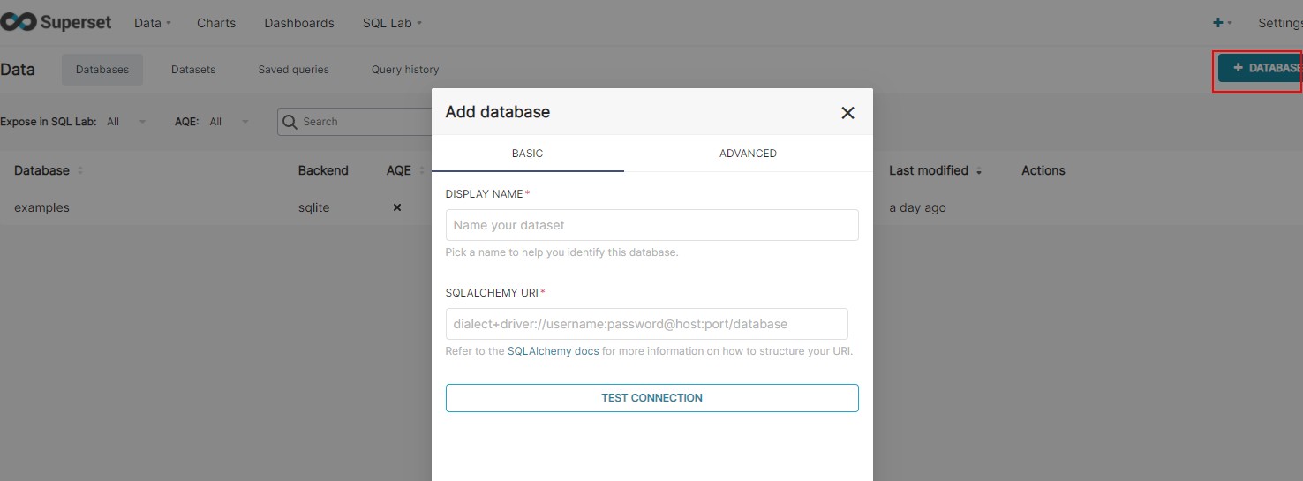Switch to the Advanced tab

pos(748,154)
